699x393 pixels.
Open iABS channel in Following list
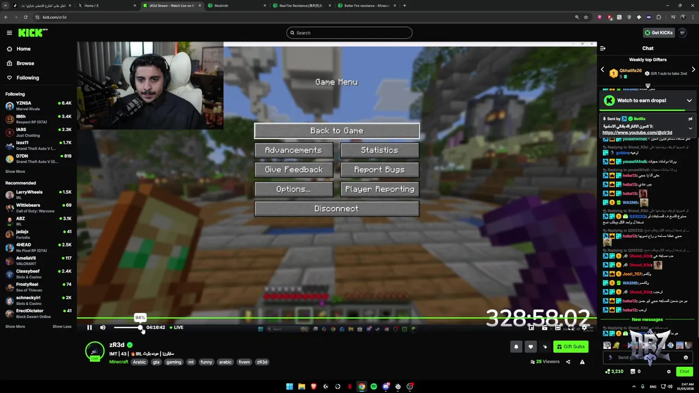pyautogui.click(x=38, y=132)
